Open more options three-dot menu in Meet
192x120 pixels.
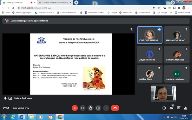[x=106, y=108]
